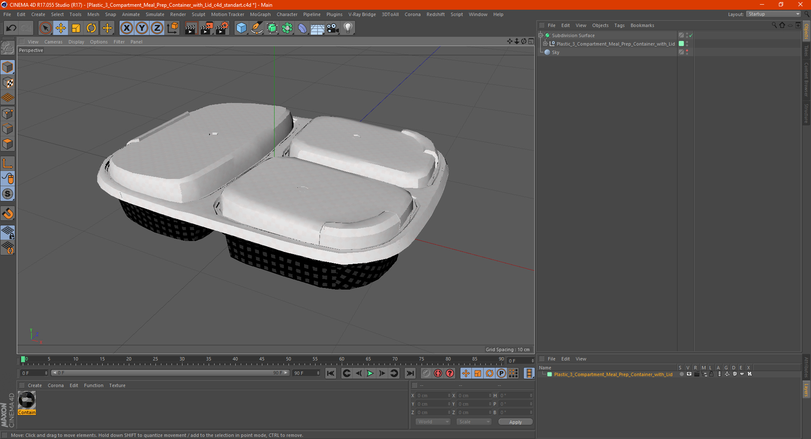Screen dimensions: 811x439
Task: Select the Rotate tool
Action: point(91,28)
